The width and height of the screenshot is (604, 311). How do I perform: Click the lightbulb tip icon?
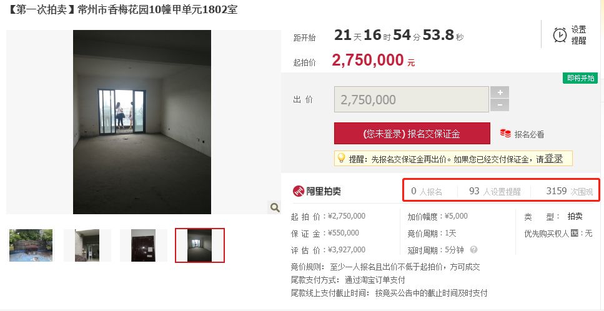[x=341, y=158]
